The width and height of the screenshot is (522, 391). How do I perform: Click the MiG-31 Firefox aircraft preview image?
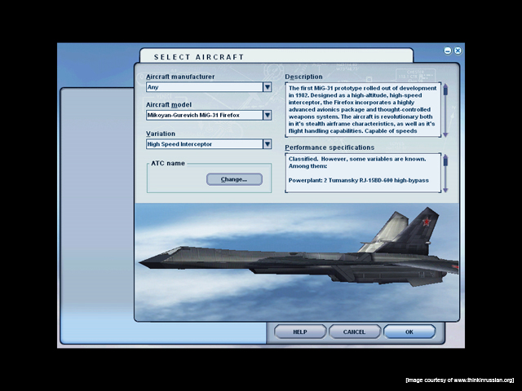pyautogui.click(x=297, y=261)
